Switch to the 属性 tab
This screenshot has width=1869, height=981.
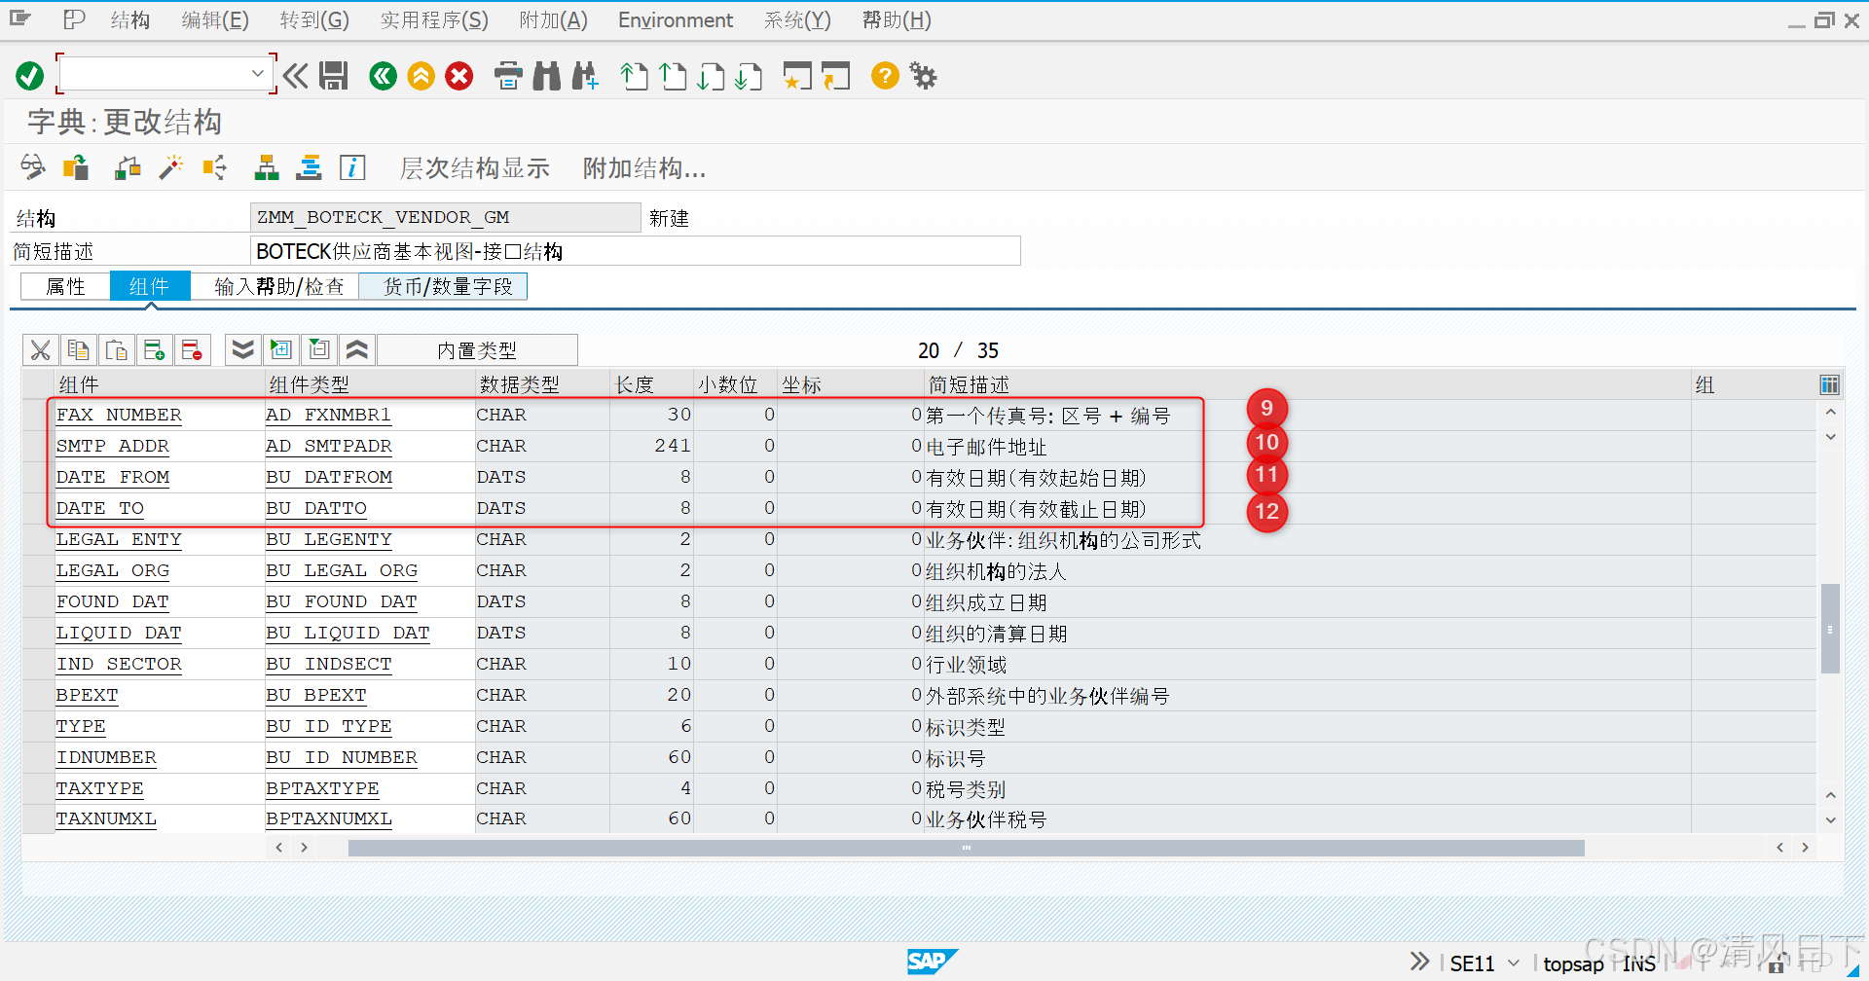[64, 285]
